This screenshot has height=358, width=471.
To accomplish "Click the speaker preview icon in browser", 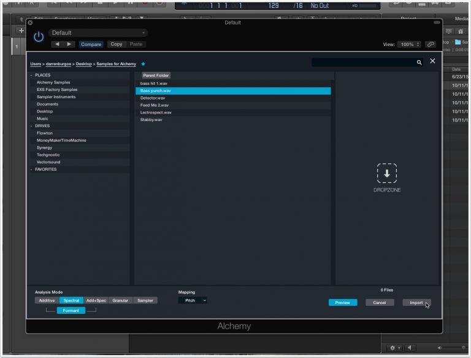I will click(x=410, y=348).
